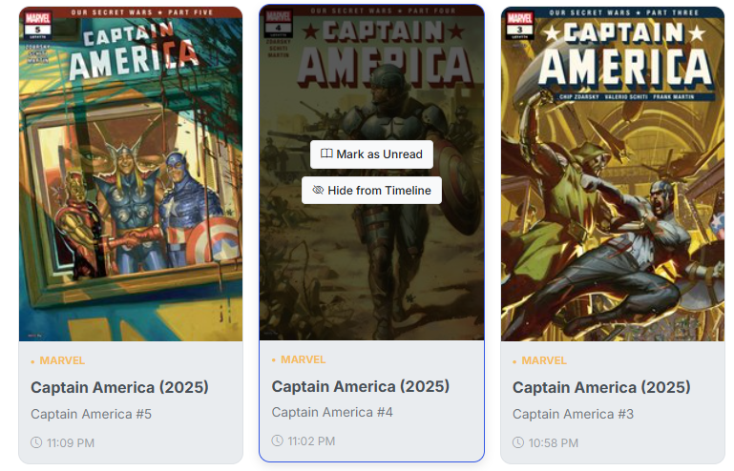Click Hide from Timeline button

[x=371, y=191]
